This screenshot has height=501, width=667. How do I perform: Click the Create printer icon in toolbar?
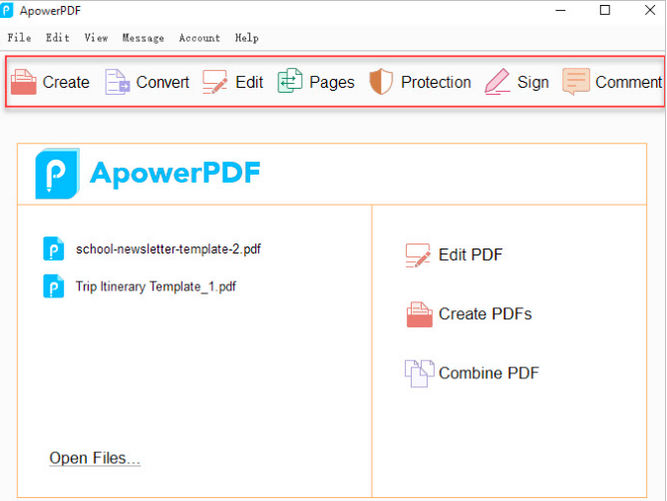(23, 82)
